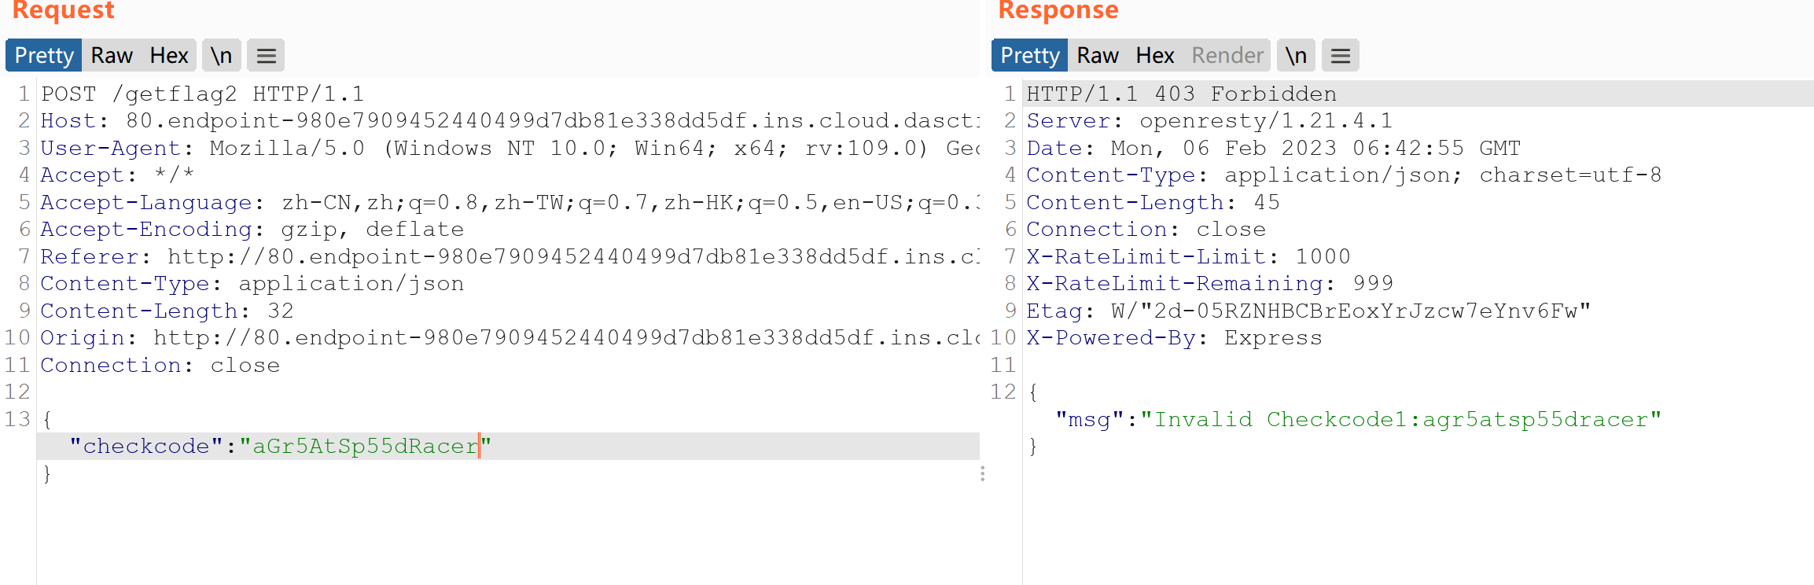Viewport: 1814px width, 585px height.
Task: Click the Etag header line
Action: click(1308, 311)
